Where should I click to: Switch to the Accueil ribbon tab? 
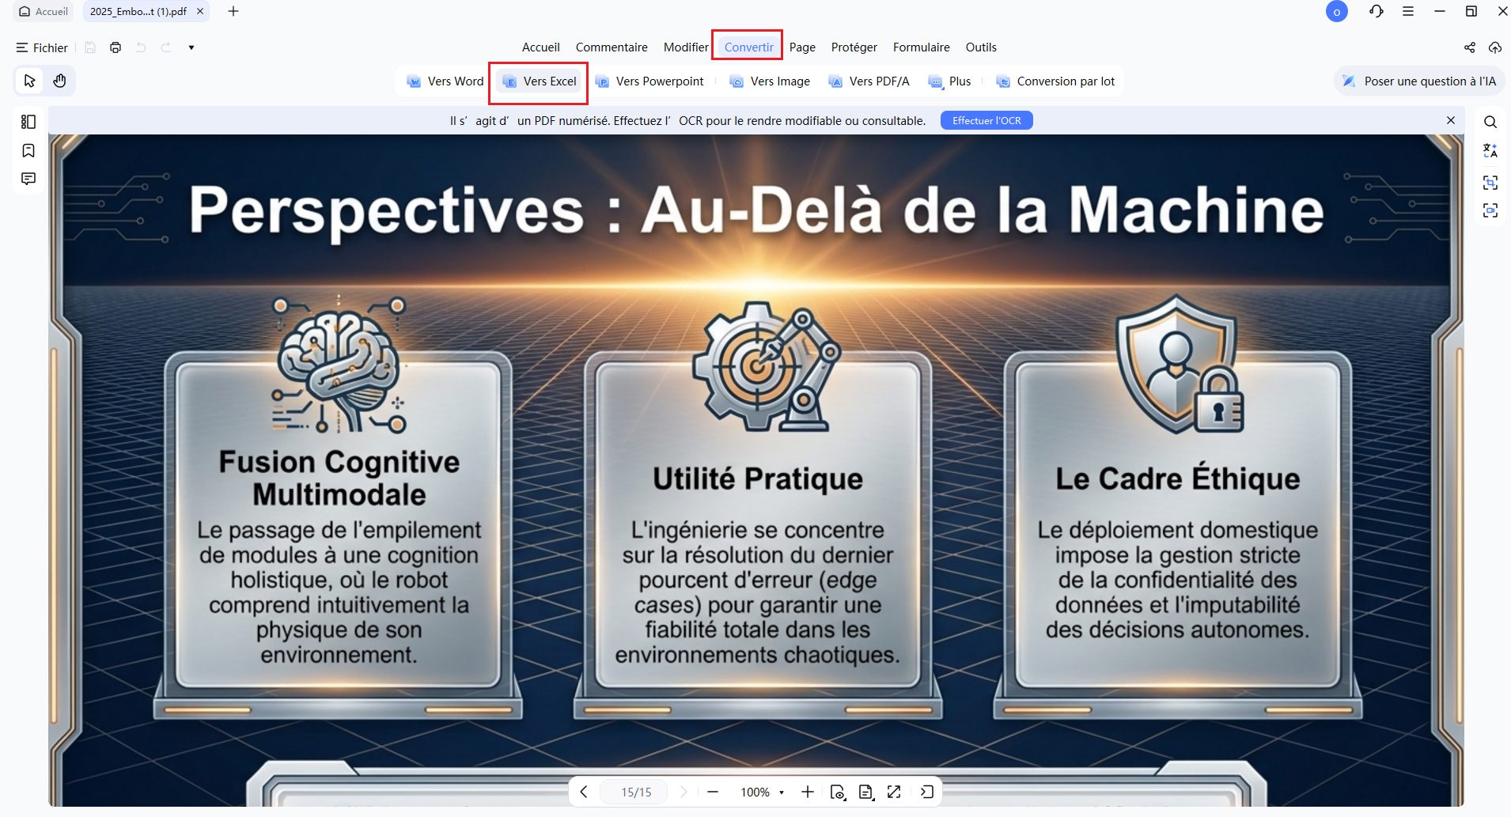click(541, 47)
